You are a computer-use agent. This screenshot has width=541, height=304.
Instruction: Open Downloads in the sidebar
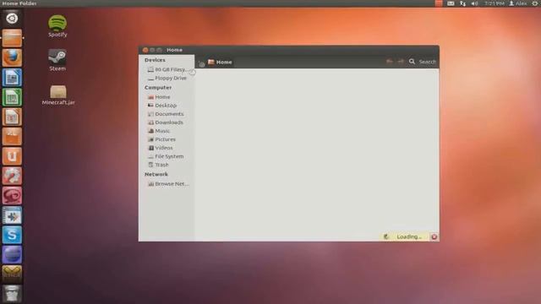166,122
